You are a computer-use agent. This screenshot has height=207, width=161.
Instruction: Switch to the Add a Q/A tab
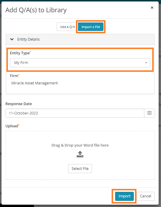coord(67,27)
